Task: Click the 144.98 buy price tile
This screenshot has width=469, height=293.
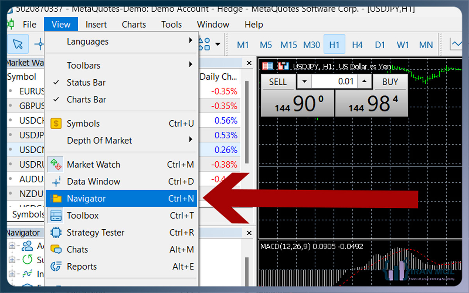Action: tap(371, 103)
